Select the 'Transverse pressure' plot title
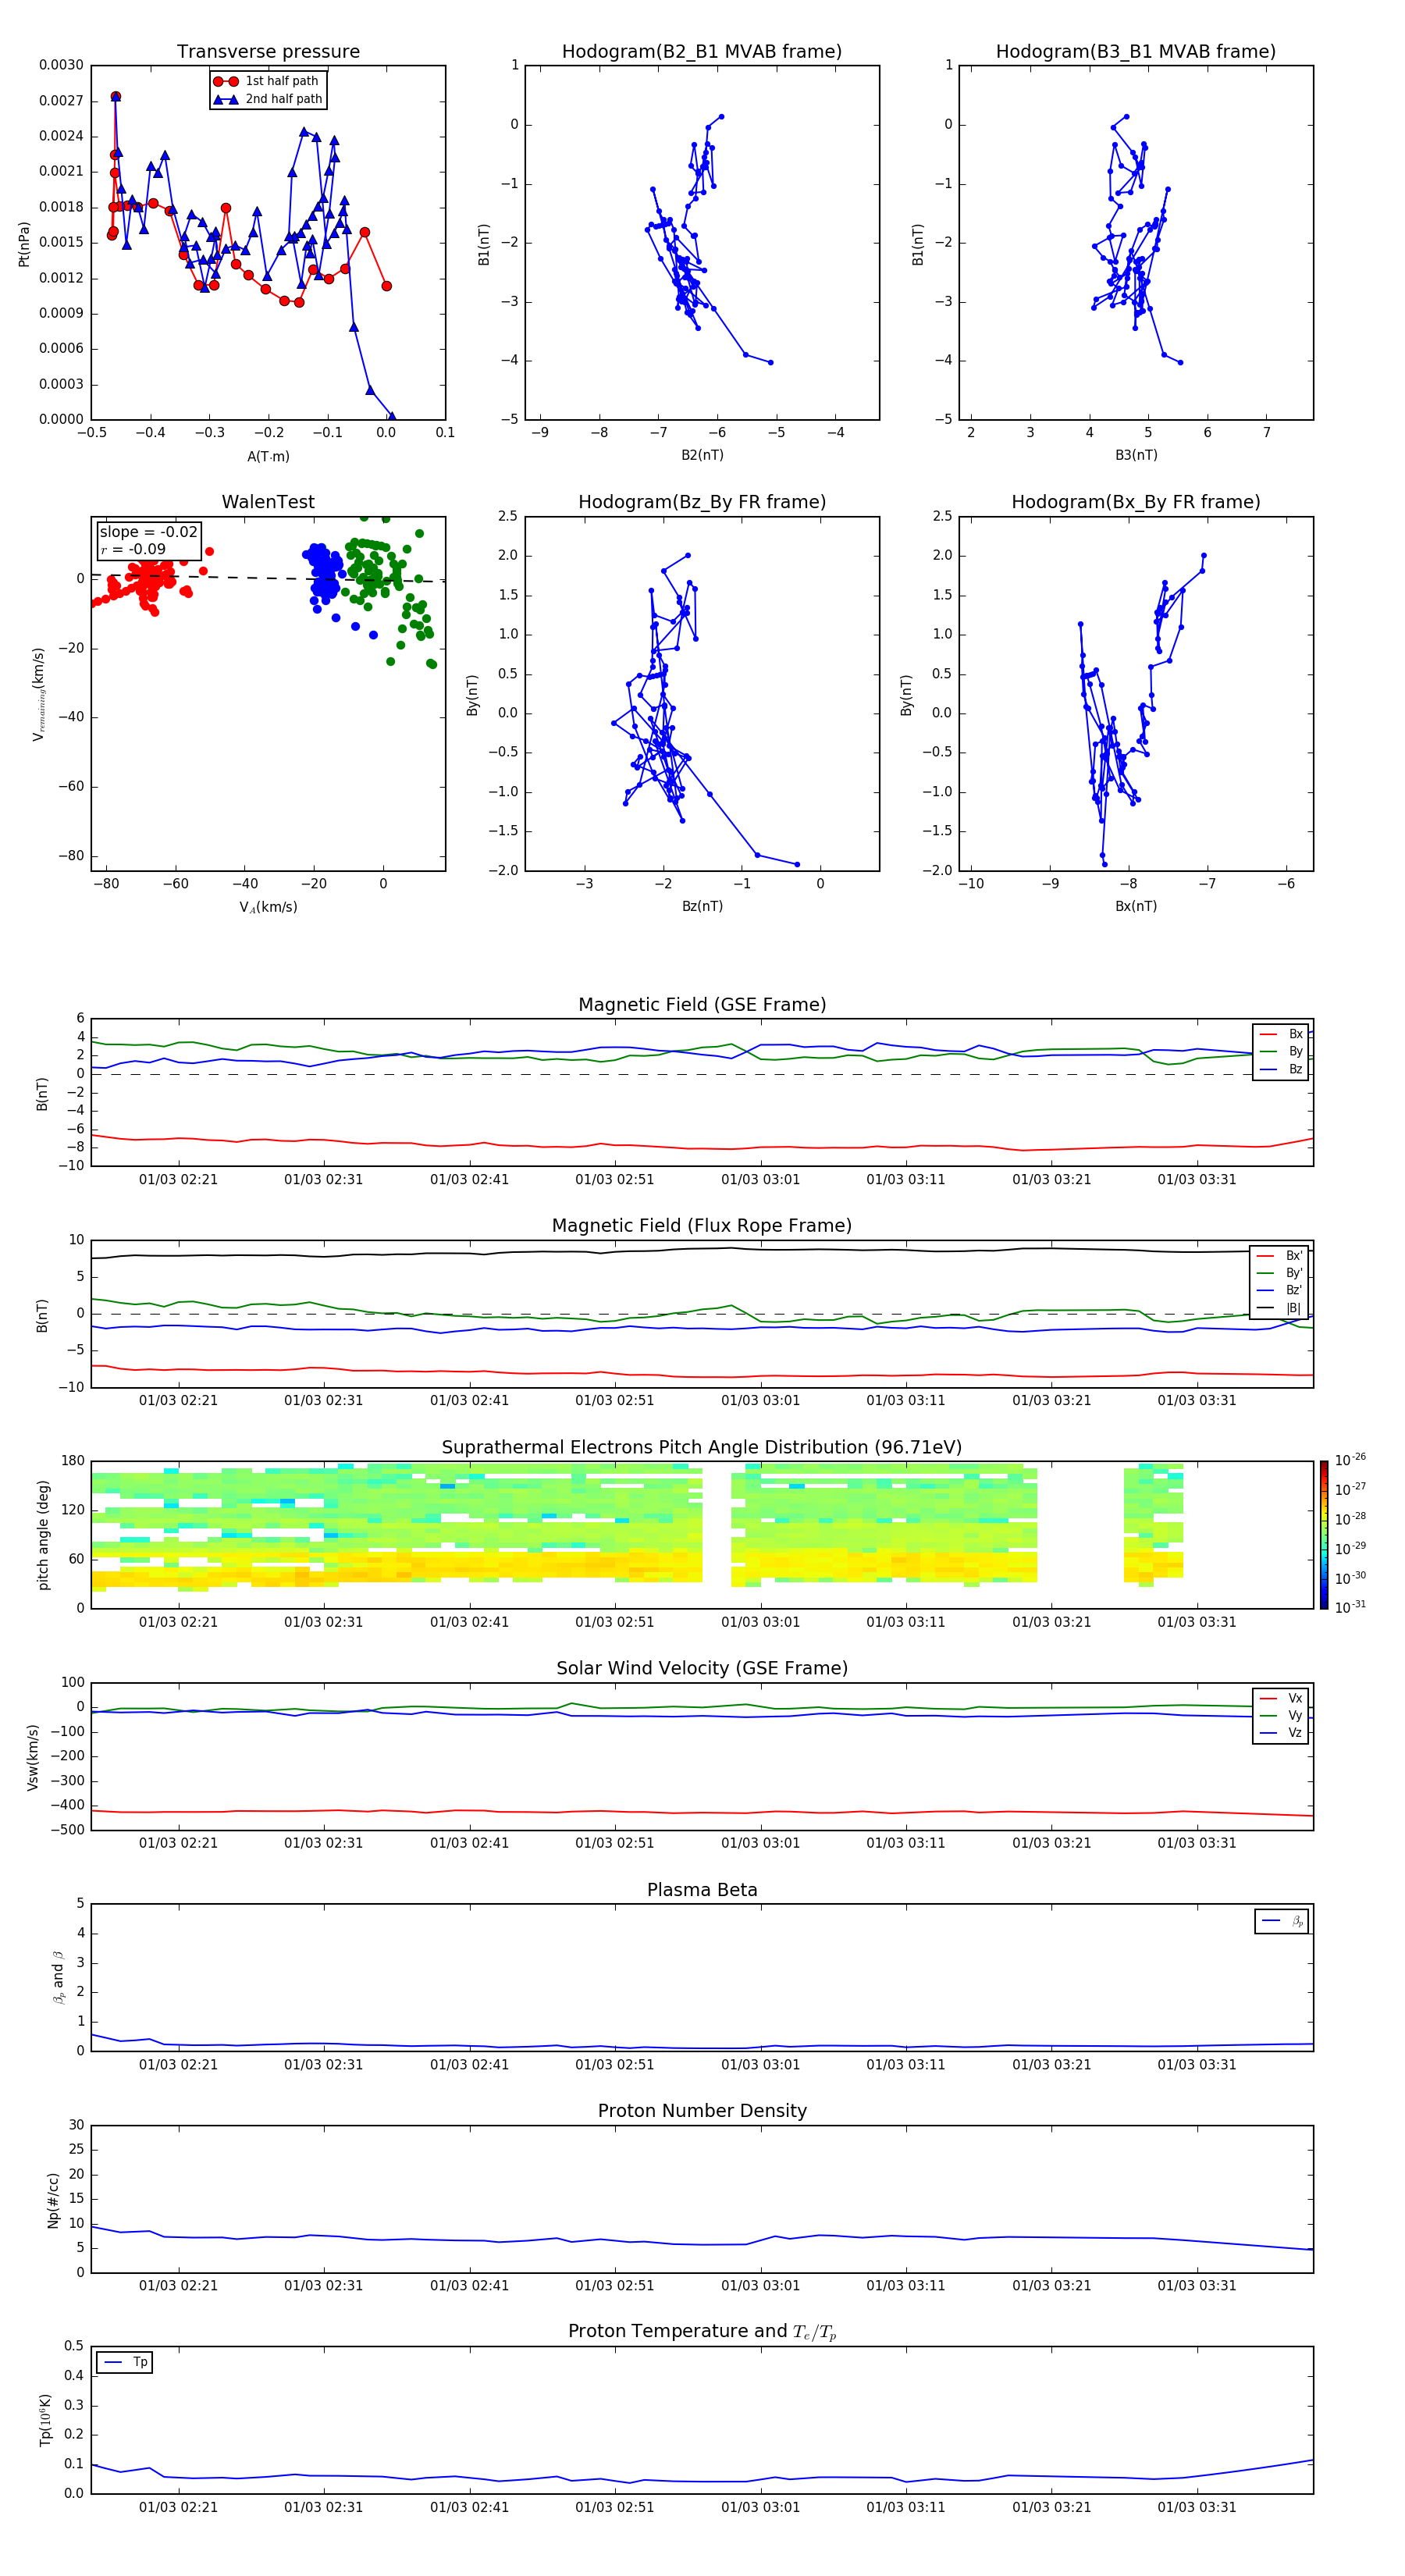This screenshot has width=1405, height=2576. pyautogui.click(x=268, y=51)
